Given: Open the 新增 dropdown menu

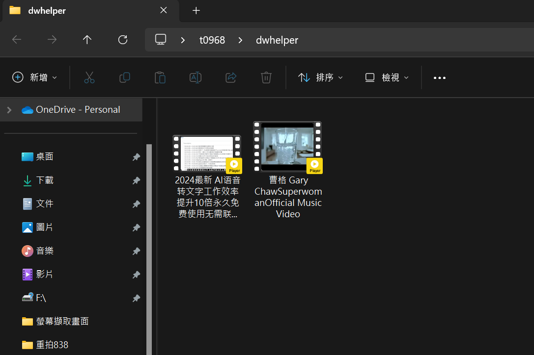Looking at the screenshot, I should coord(35,77).
